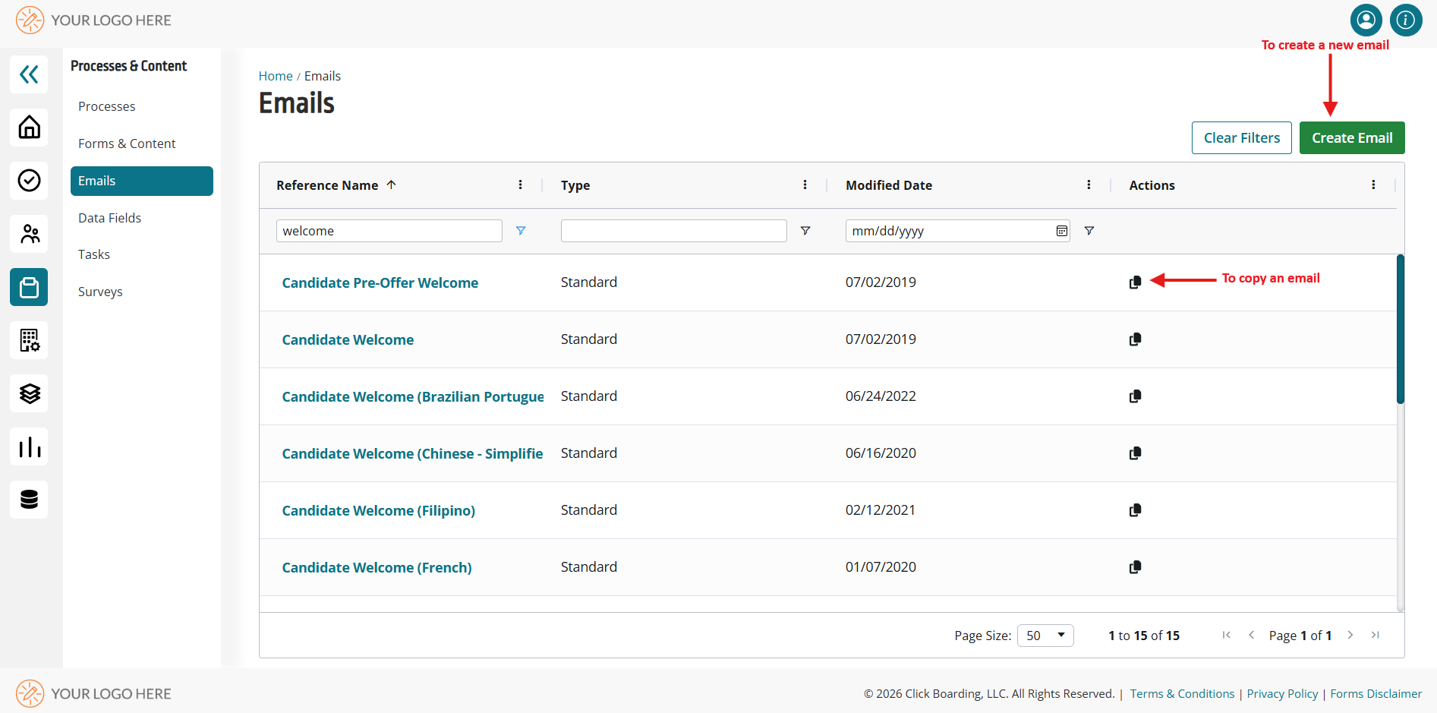Open Modified Date filter funnel
Screen dimensions: 1437x713
(1089, 231)
